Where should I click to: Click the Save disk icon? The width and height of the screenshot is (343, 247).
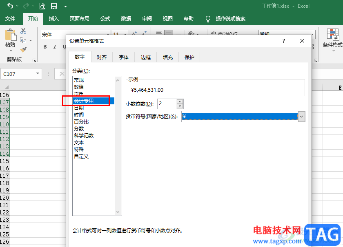click(54, 6)
